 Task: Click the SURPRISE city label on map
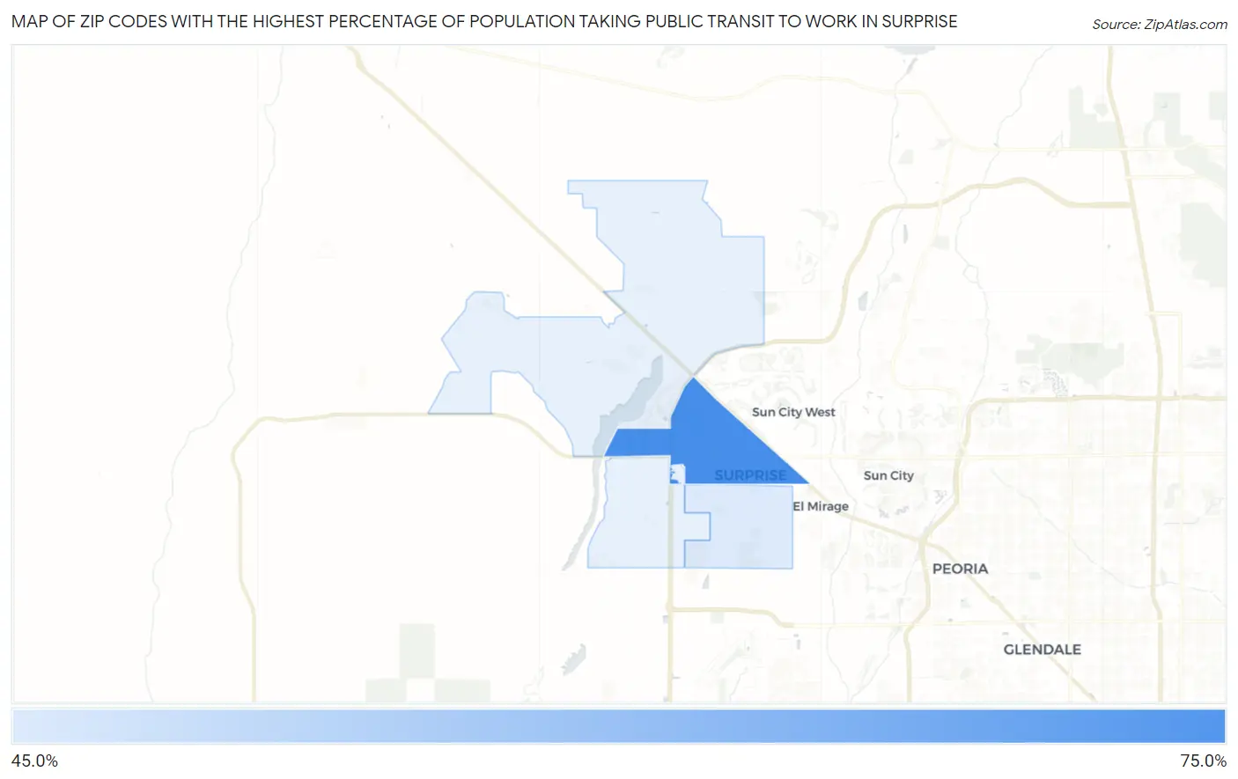pyautogui.click(x=750, y=475)
